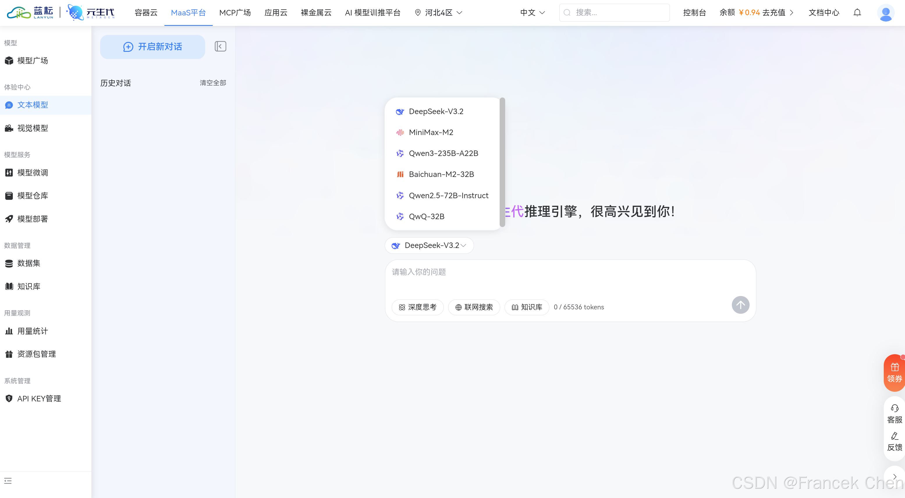The width and height of the screenshot is (905, 498).
Task: Expand the 河北4区 region dropdown
Action: tap(438, 13)
